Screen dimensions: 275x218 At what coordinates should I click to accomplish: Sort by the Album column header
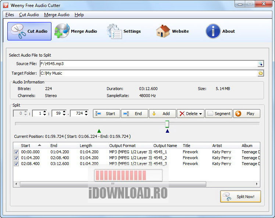pyautogui.click(x=250, y=146)
